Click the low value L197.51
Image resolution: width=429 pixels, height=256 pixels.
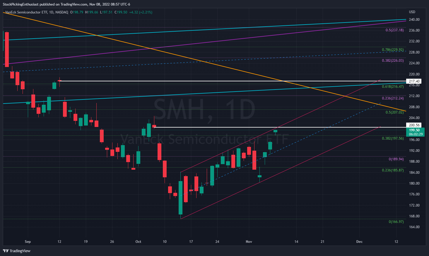click(x=106, y=12)
